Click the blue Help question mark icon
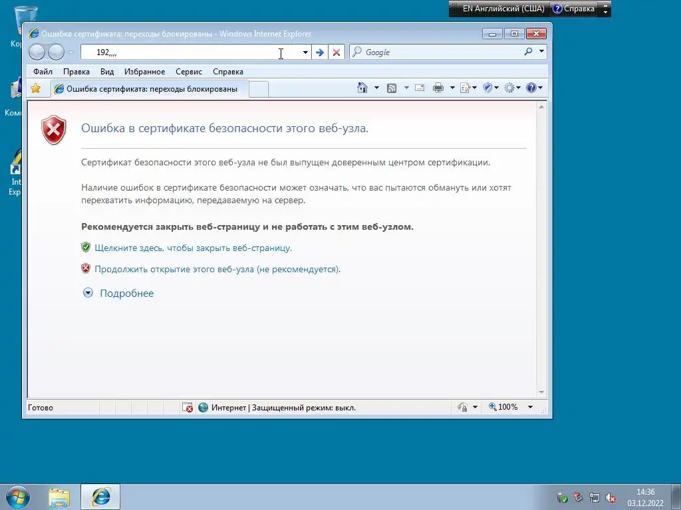 531,88
